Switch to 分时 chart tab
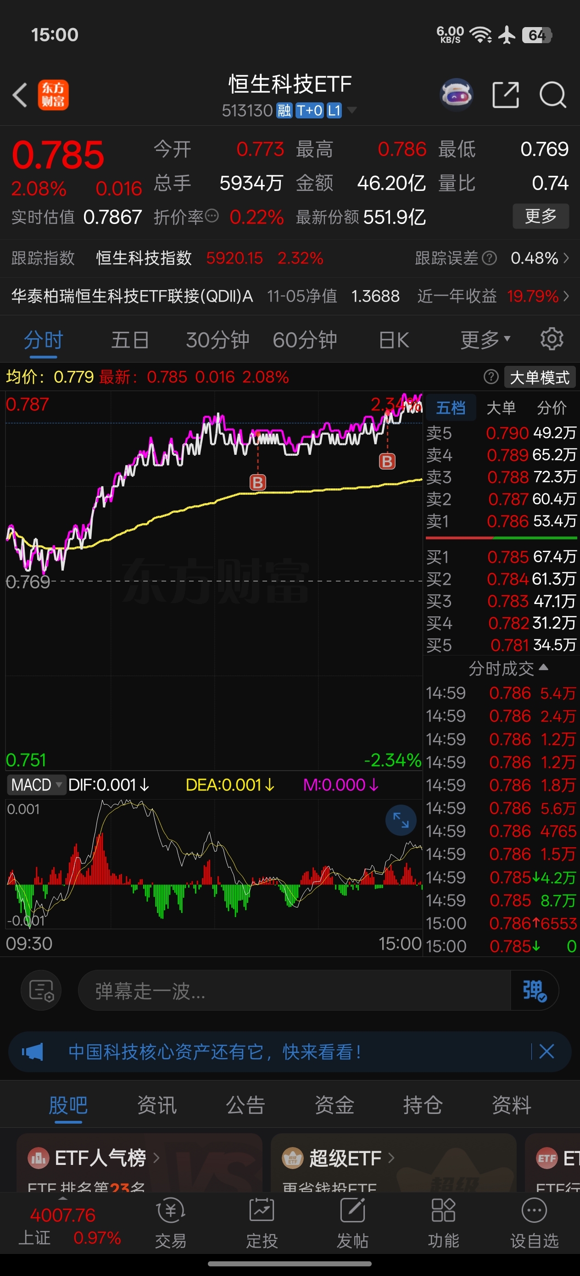 pos(44,340)
